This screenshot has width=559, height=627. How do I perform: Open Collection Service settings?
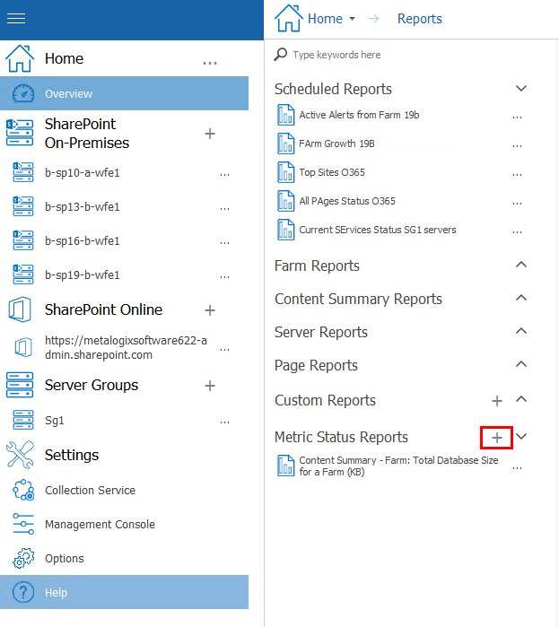pyautogui.click(x=90, y=491)
